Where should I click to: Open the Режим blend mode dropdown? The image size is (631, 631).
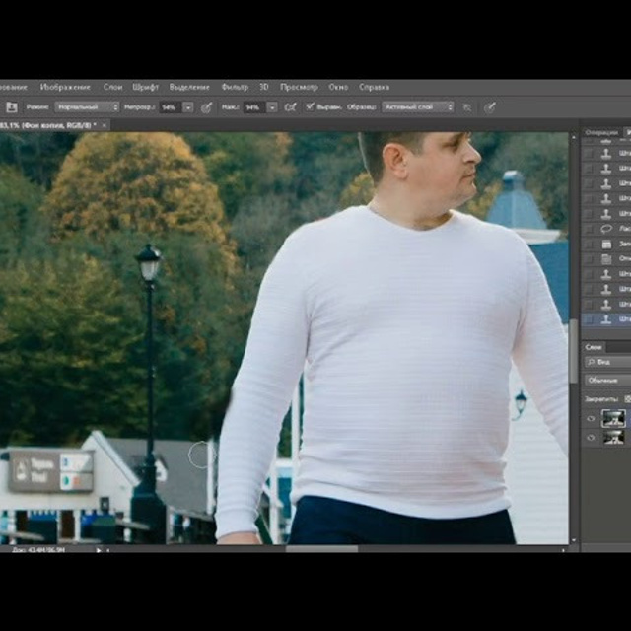click(87, 106)
